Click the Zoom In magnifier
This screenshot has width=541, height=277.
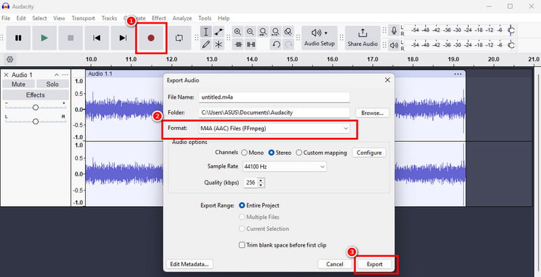point(238,32)
